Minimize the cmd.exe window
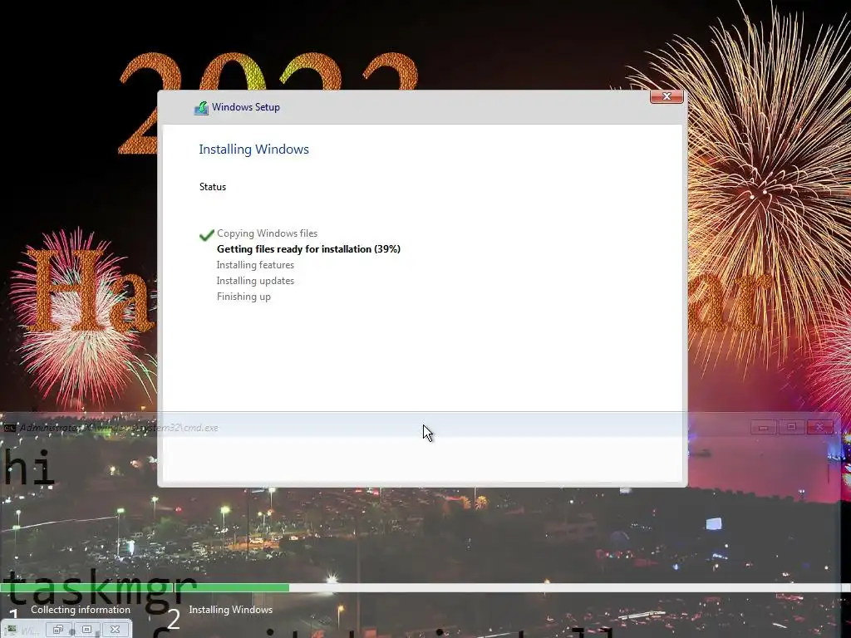The height and width of the screenshot is (638, 851). point(763,428)
